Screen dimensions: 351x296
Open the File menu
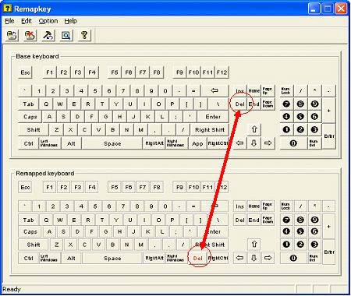point(9,21)
